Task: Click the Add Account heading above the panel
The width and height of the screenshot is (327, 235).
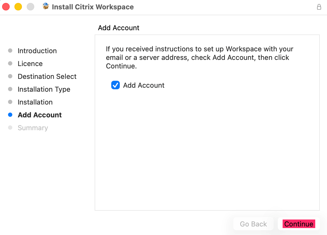Action: [x=119, y=28]
